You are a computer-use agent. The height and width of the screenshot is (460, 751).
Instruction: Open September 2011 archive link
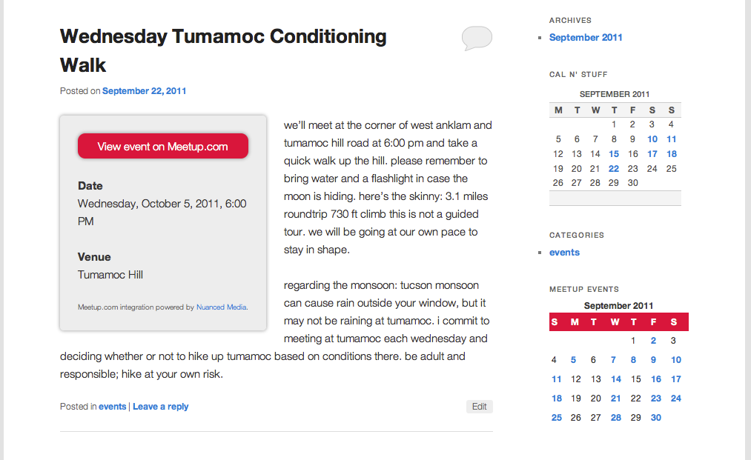(x=586, y=37)
